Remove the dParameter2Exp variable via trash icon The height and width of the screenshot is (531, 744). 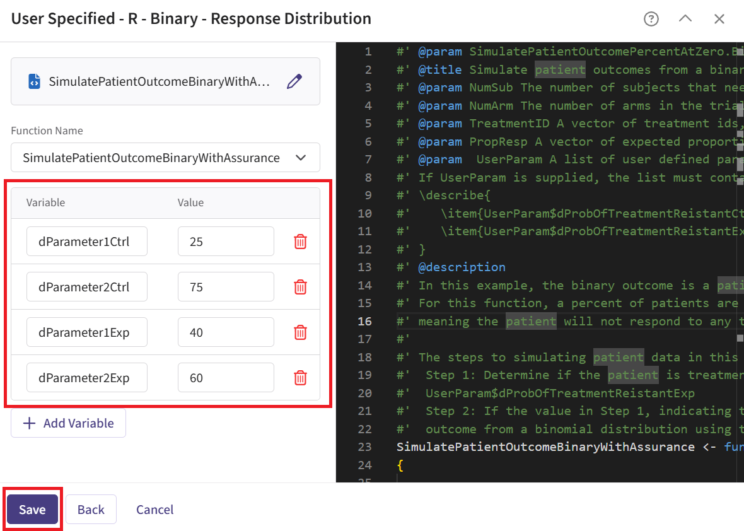[301, 378]
